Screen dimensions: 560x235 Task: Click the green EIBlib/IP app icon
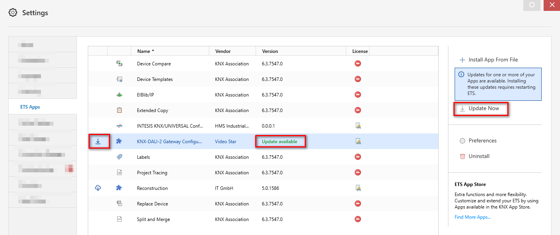119,95
